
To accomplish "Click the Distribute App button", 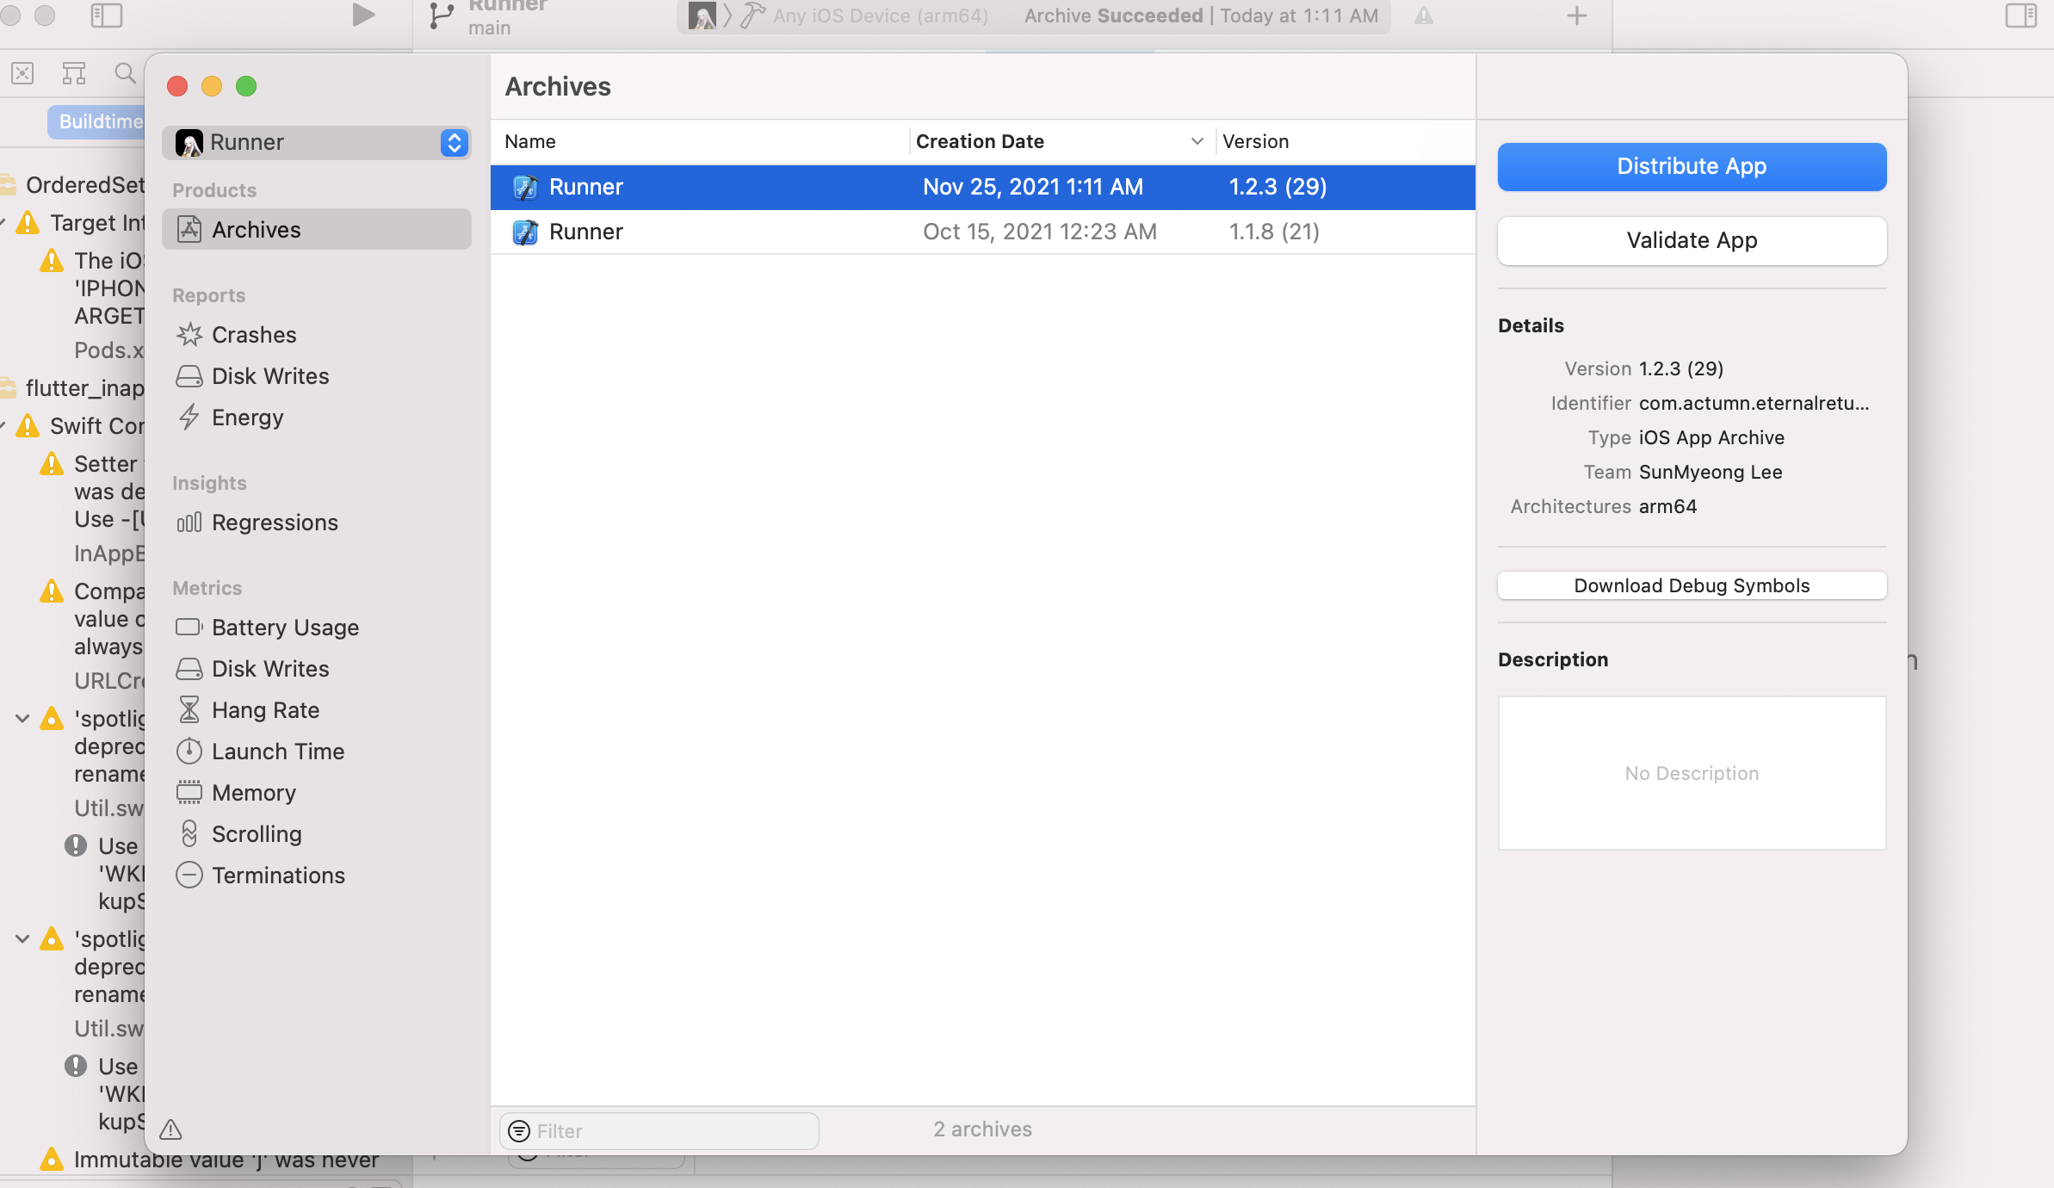I will coord(1692,166).
